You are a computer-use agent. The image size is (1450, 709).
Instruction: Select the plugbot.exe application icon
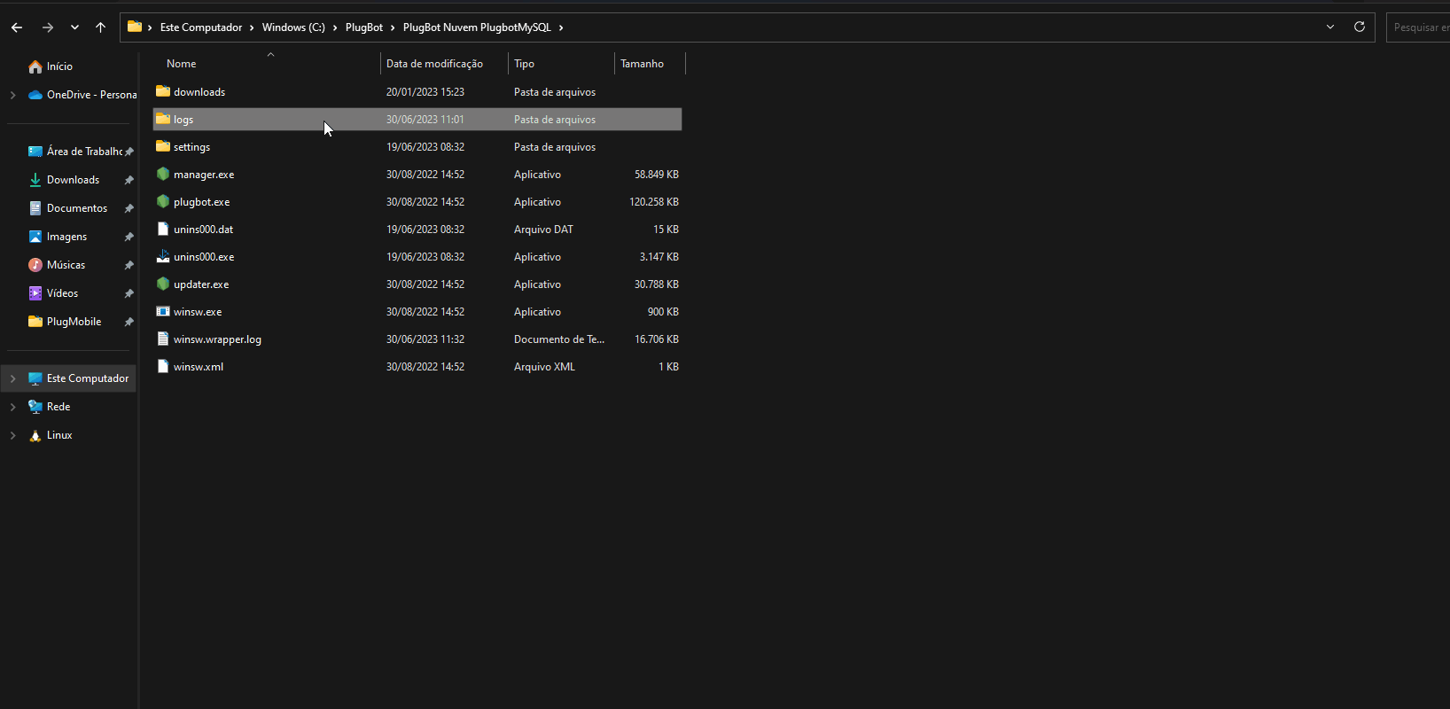tap(163, 201)
